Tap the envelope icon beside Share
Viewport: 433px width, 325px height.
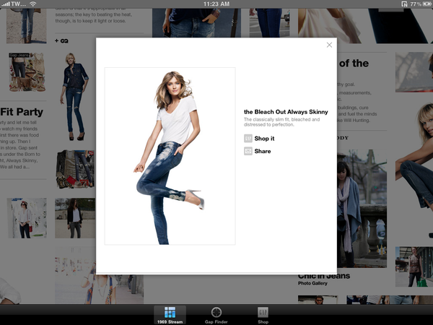pos(248,151)
